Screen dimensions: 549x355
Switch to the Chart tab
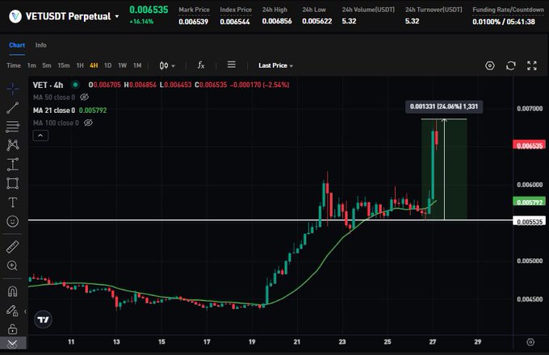[x=17, y=45]
